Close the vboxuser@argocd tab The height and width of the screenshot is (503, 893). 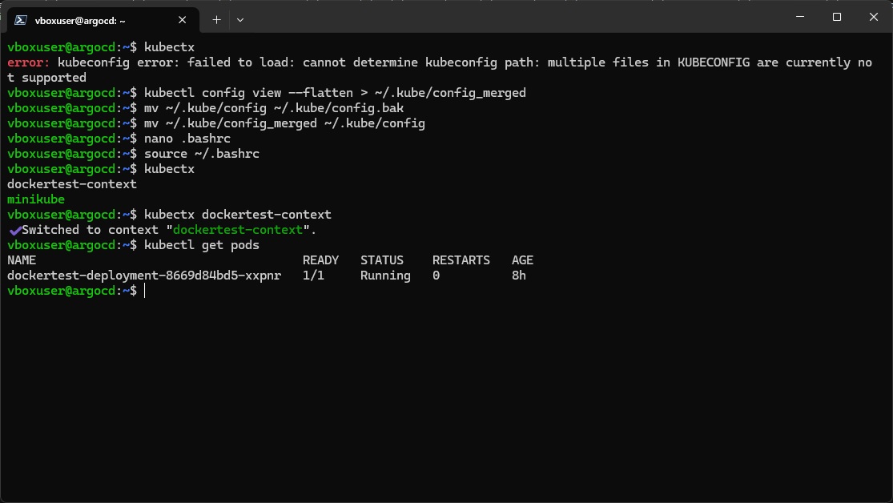click(x=183, y=20)
